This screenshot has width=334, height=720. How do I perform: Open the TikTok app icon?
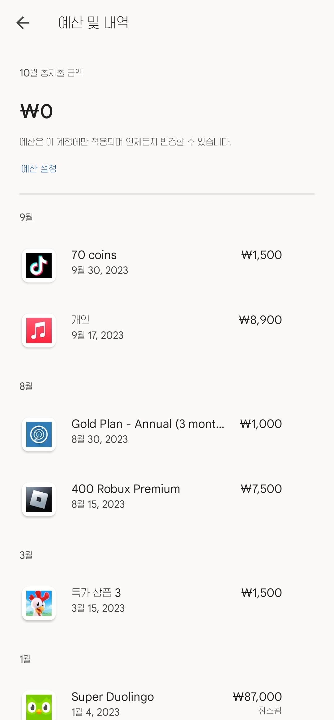click(x=39, y=265)
